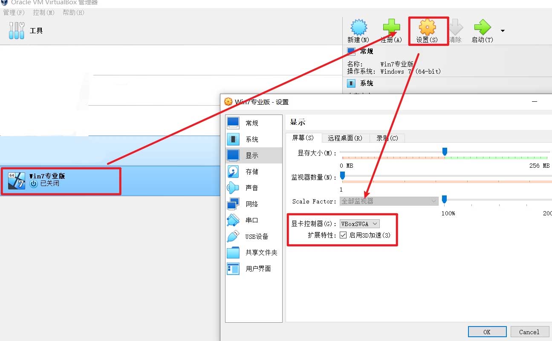Confirm settings with the OK button
The width and height of the screenshot is (552, 341).
point(487,332)
